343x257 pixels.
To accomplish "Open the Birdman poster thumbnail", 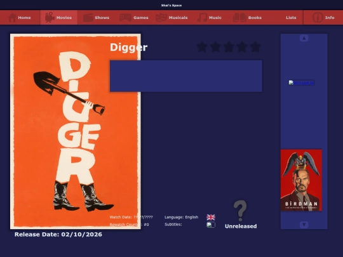I will pyautogui.click(x=301, y=180).
